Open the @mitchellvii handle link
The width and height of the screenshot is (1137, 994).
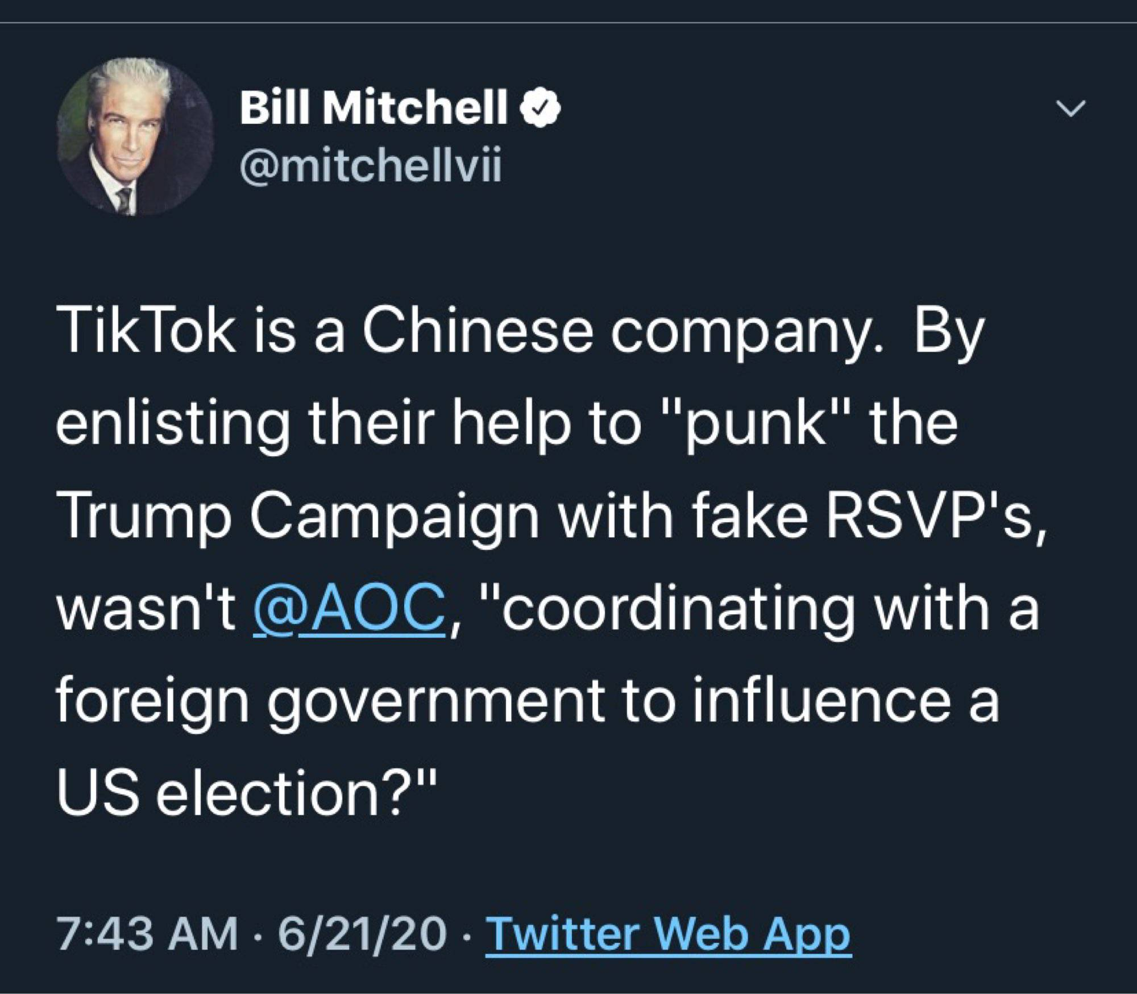(371, 167)
